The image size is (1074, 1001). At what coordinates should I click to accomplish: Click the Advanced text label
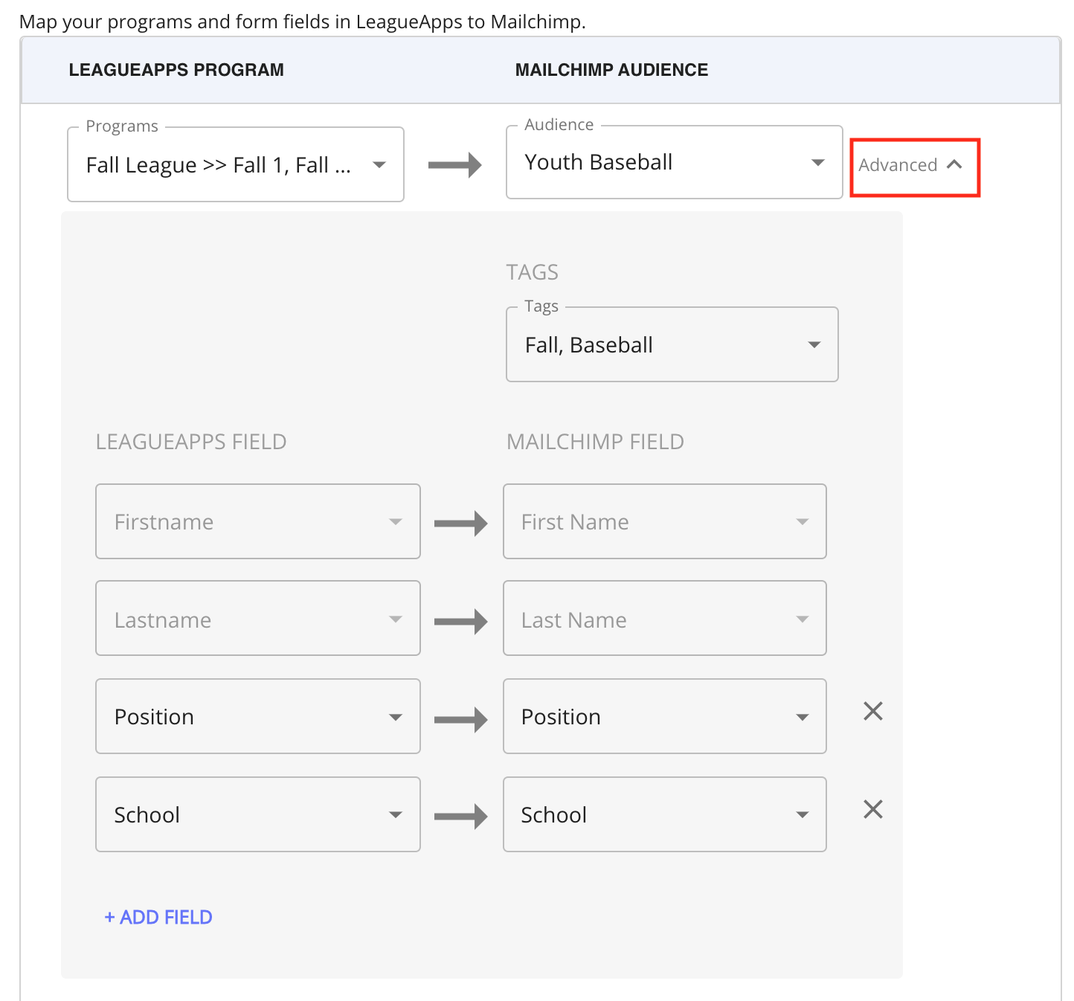pyautogui.click(x=897, y=165)
